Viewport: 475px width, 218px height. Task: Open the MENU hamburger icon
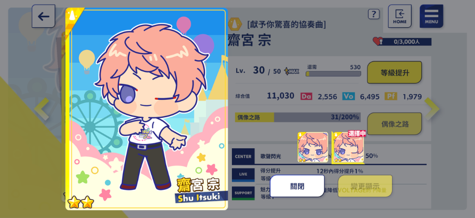[x=431, y=16]
